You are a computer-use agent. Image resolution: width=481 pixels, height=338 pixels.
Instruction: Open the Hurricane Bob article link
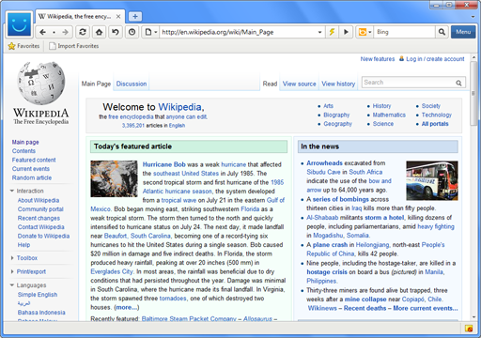tap(163, 164)
